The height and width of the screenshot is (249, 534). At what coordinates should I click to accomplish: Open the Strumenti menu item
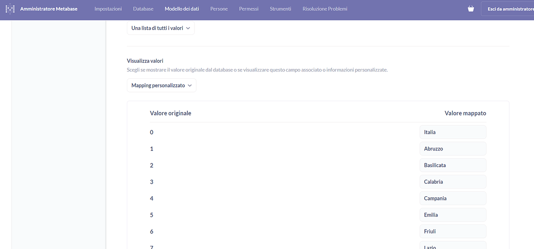pos(280,9)
